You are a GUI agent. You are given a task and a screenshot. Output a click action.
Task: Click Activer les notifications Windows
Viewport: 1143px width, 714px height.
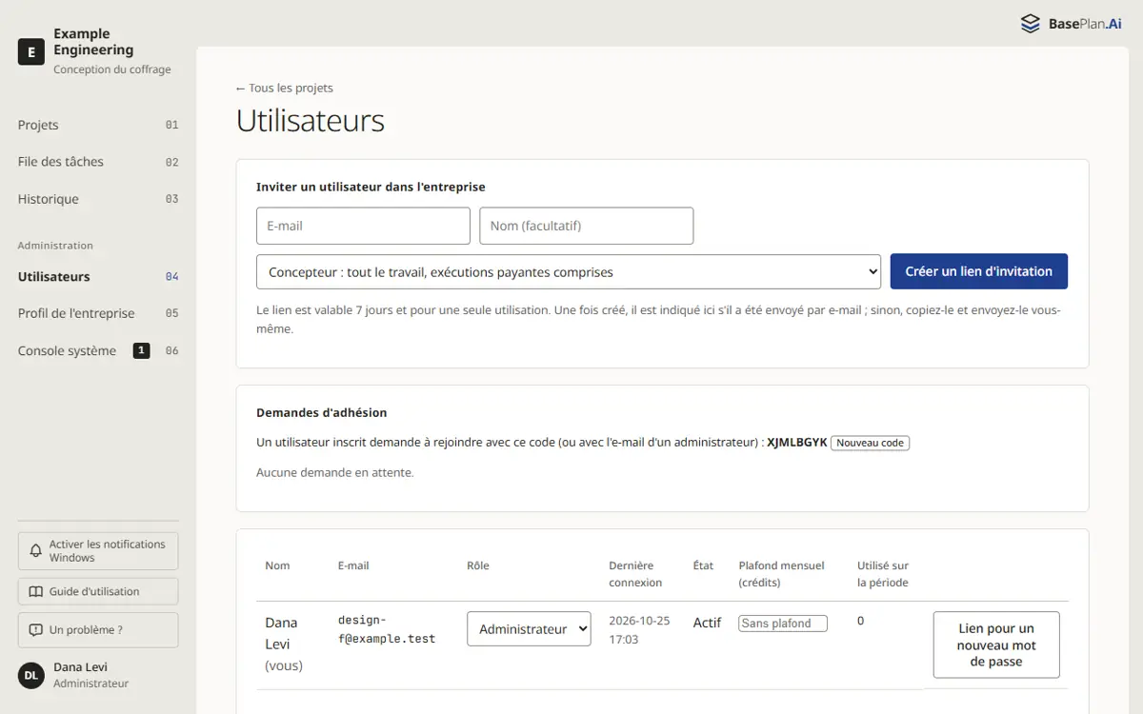pos(98,551)
